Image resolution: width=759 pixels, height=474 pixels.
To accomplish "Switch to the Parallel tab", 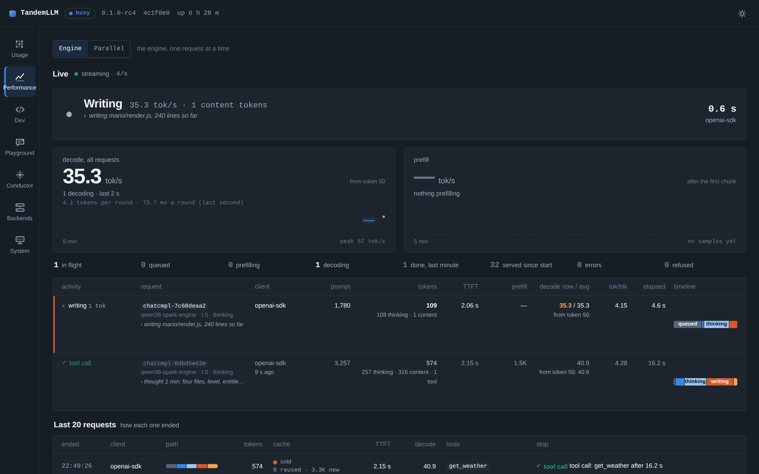I will 109,48.
